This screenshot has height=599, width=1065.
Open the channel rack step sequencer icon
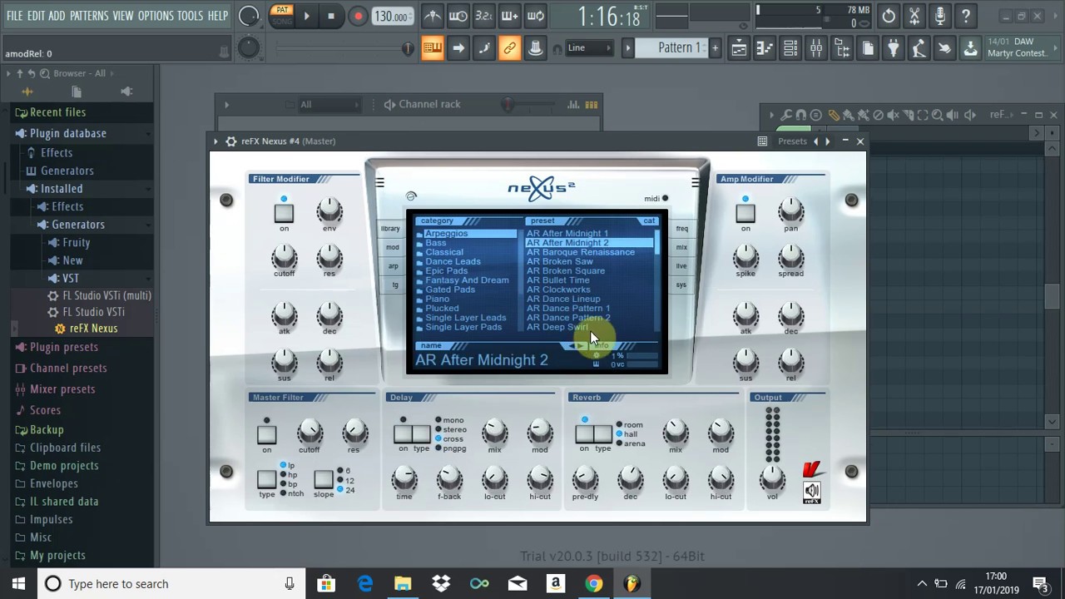coord(592,104)
